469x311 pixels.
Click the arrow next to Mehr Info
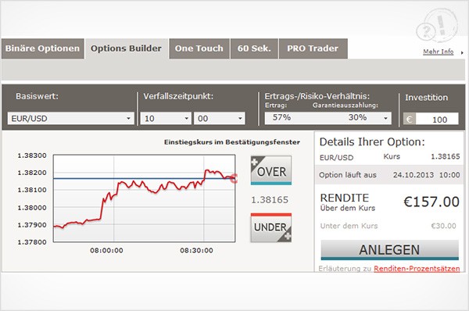(x=462, y=52)
